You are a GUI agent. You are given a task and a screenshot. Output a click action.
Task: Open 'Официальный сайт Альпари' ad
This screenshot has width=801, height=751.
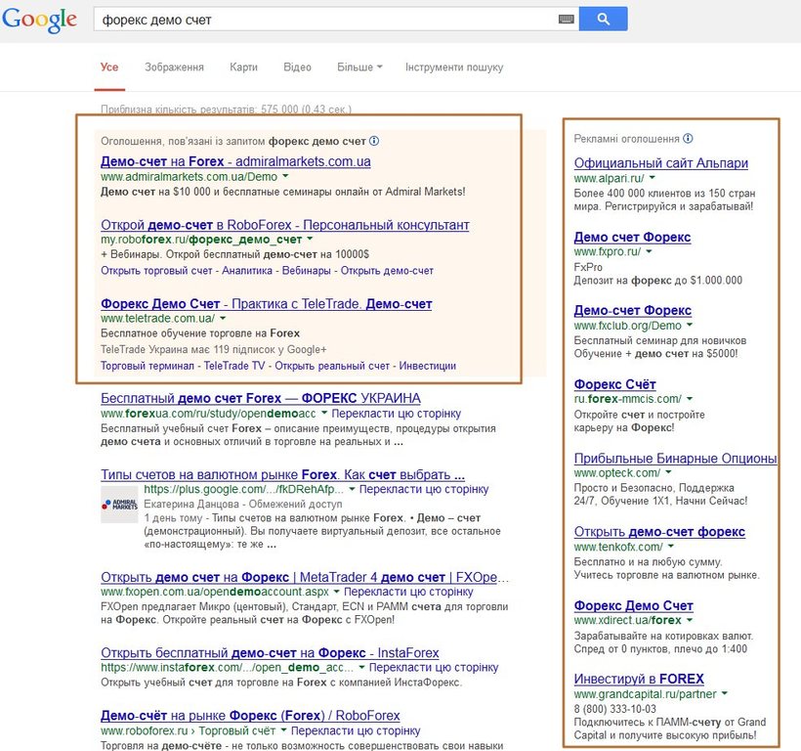click(x=661, y=163)
